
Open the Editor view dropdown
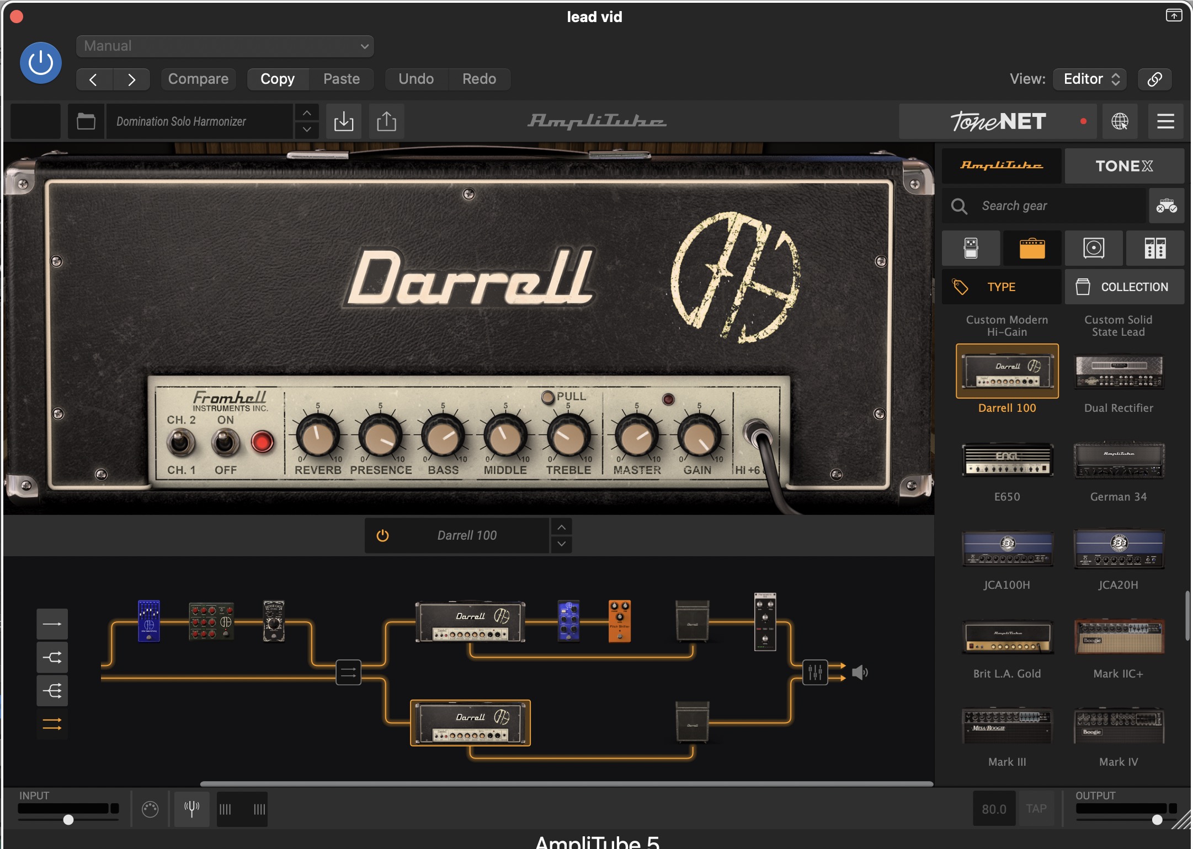(1090, 79)
